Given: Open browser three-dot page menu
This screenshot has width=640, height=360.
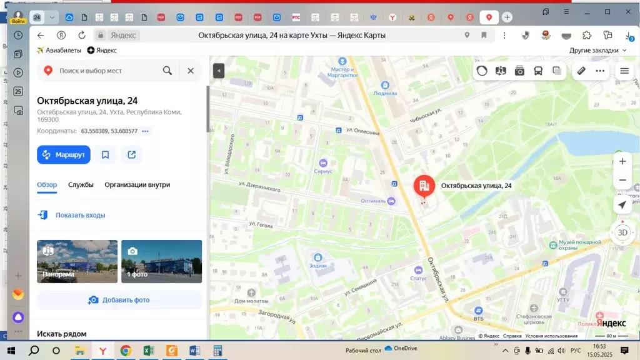Looking at the screenshot, I should [x=504, y=36].
